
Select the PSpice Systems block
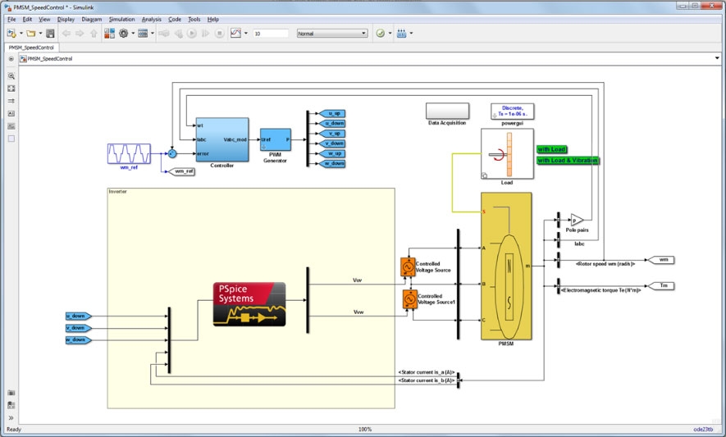point(249,304)
